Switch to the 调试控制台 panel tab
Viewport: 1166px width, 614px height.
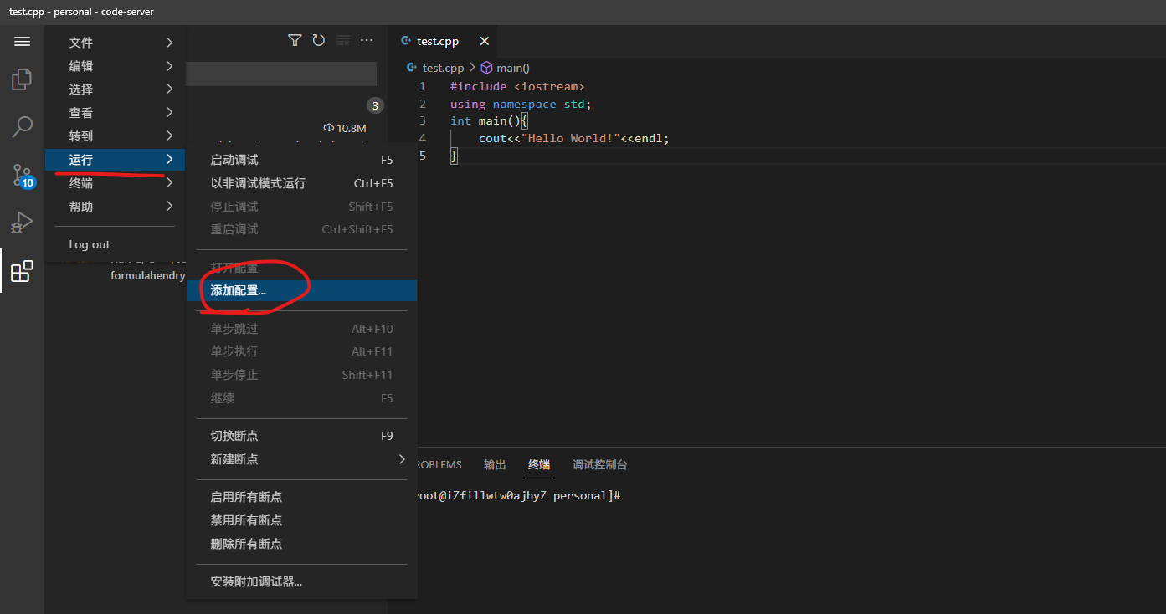pyautogui.click(x=599, y=465)
